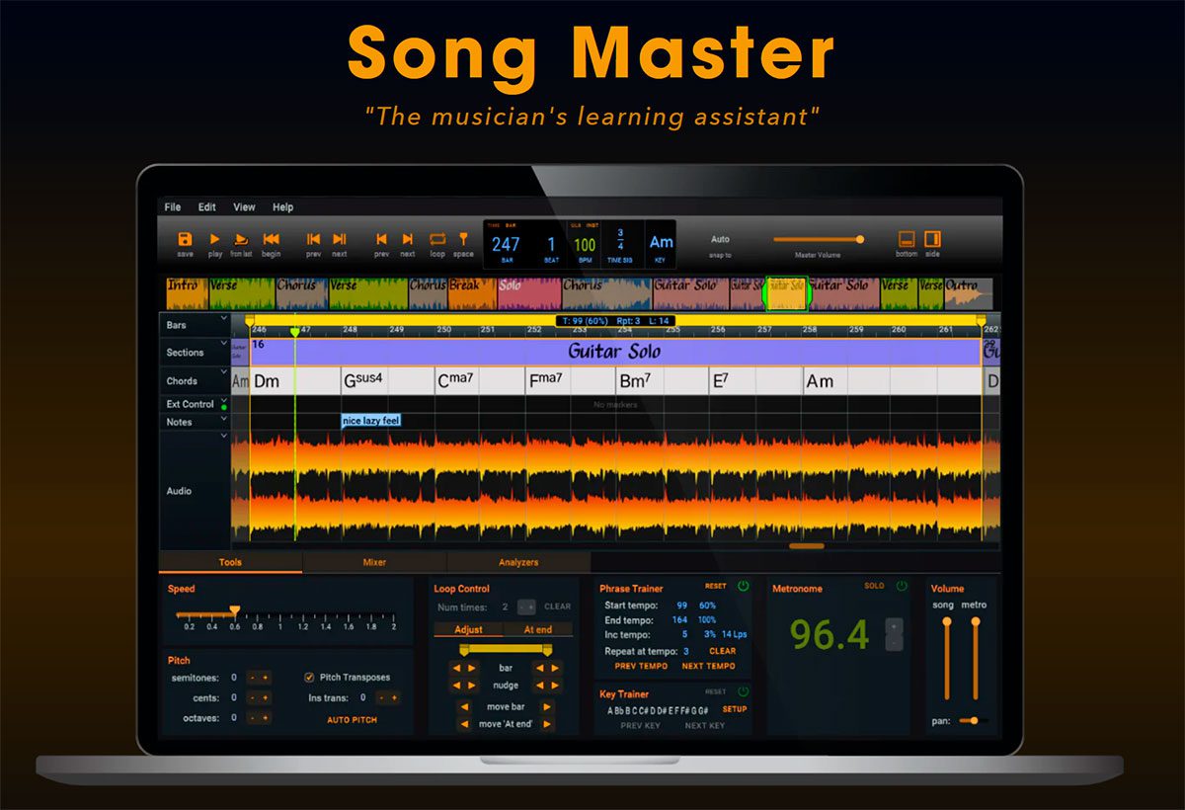This screenshot has height=810, width=1185.
Task: Increase semitones with the plus button
Action: [265, 678]
